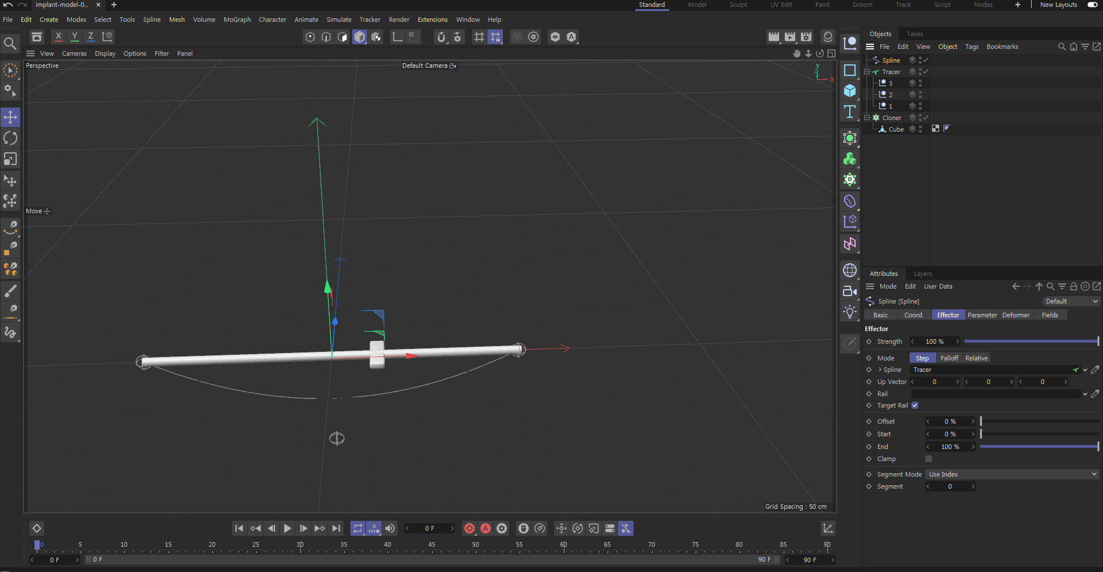Switch to the Layers tab
Image resolution: width=1103 pixels, height=572 pixels.
coord(923,274)
